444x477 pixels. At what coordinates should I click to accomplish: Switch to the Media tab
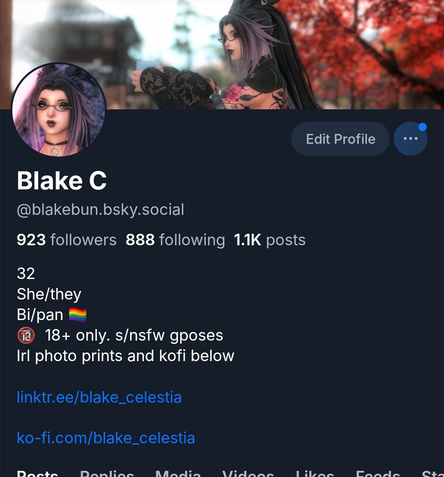[x=178, y=473]
